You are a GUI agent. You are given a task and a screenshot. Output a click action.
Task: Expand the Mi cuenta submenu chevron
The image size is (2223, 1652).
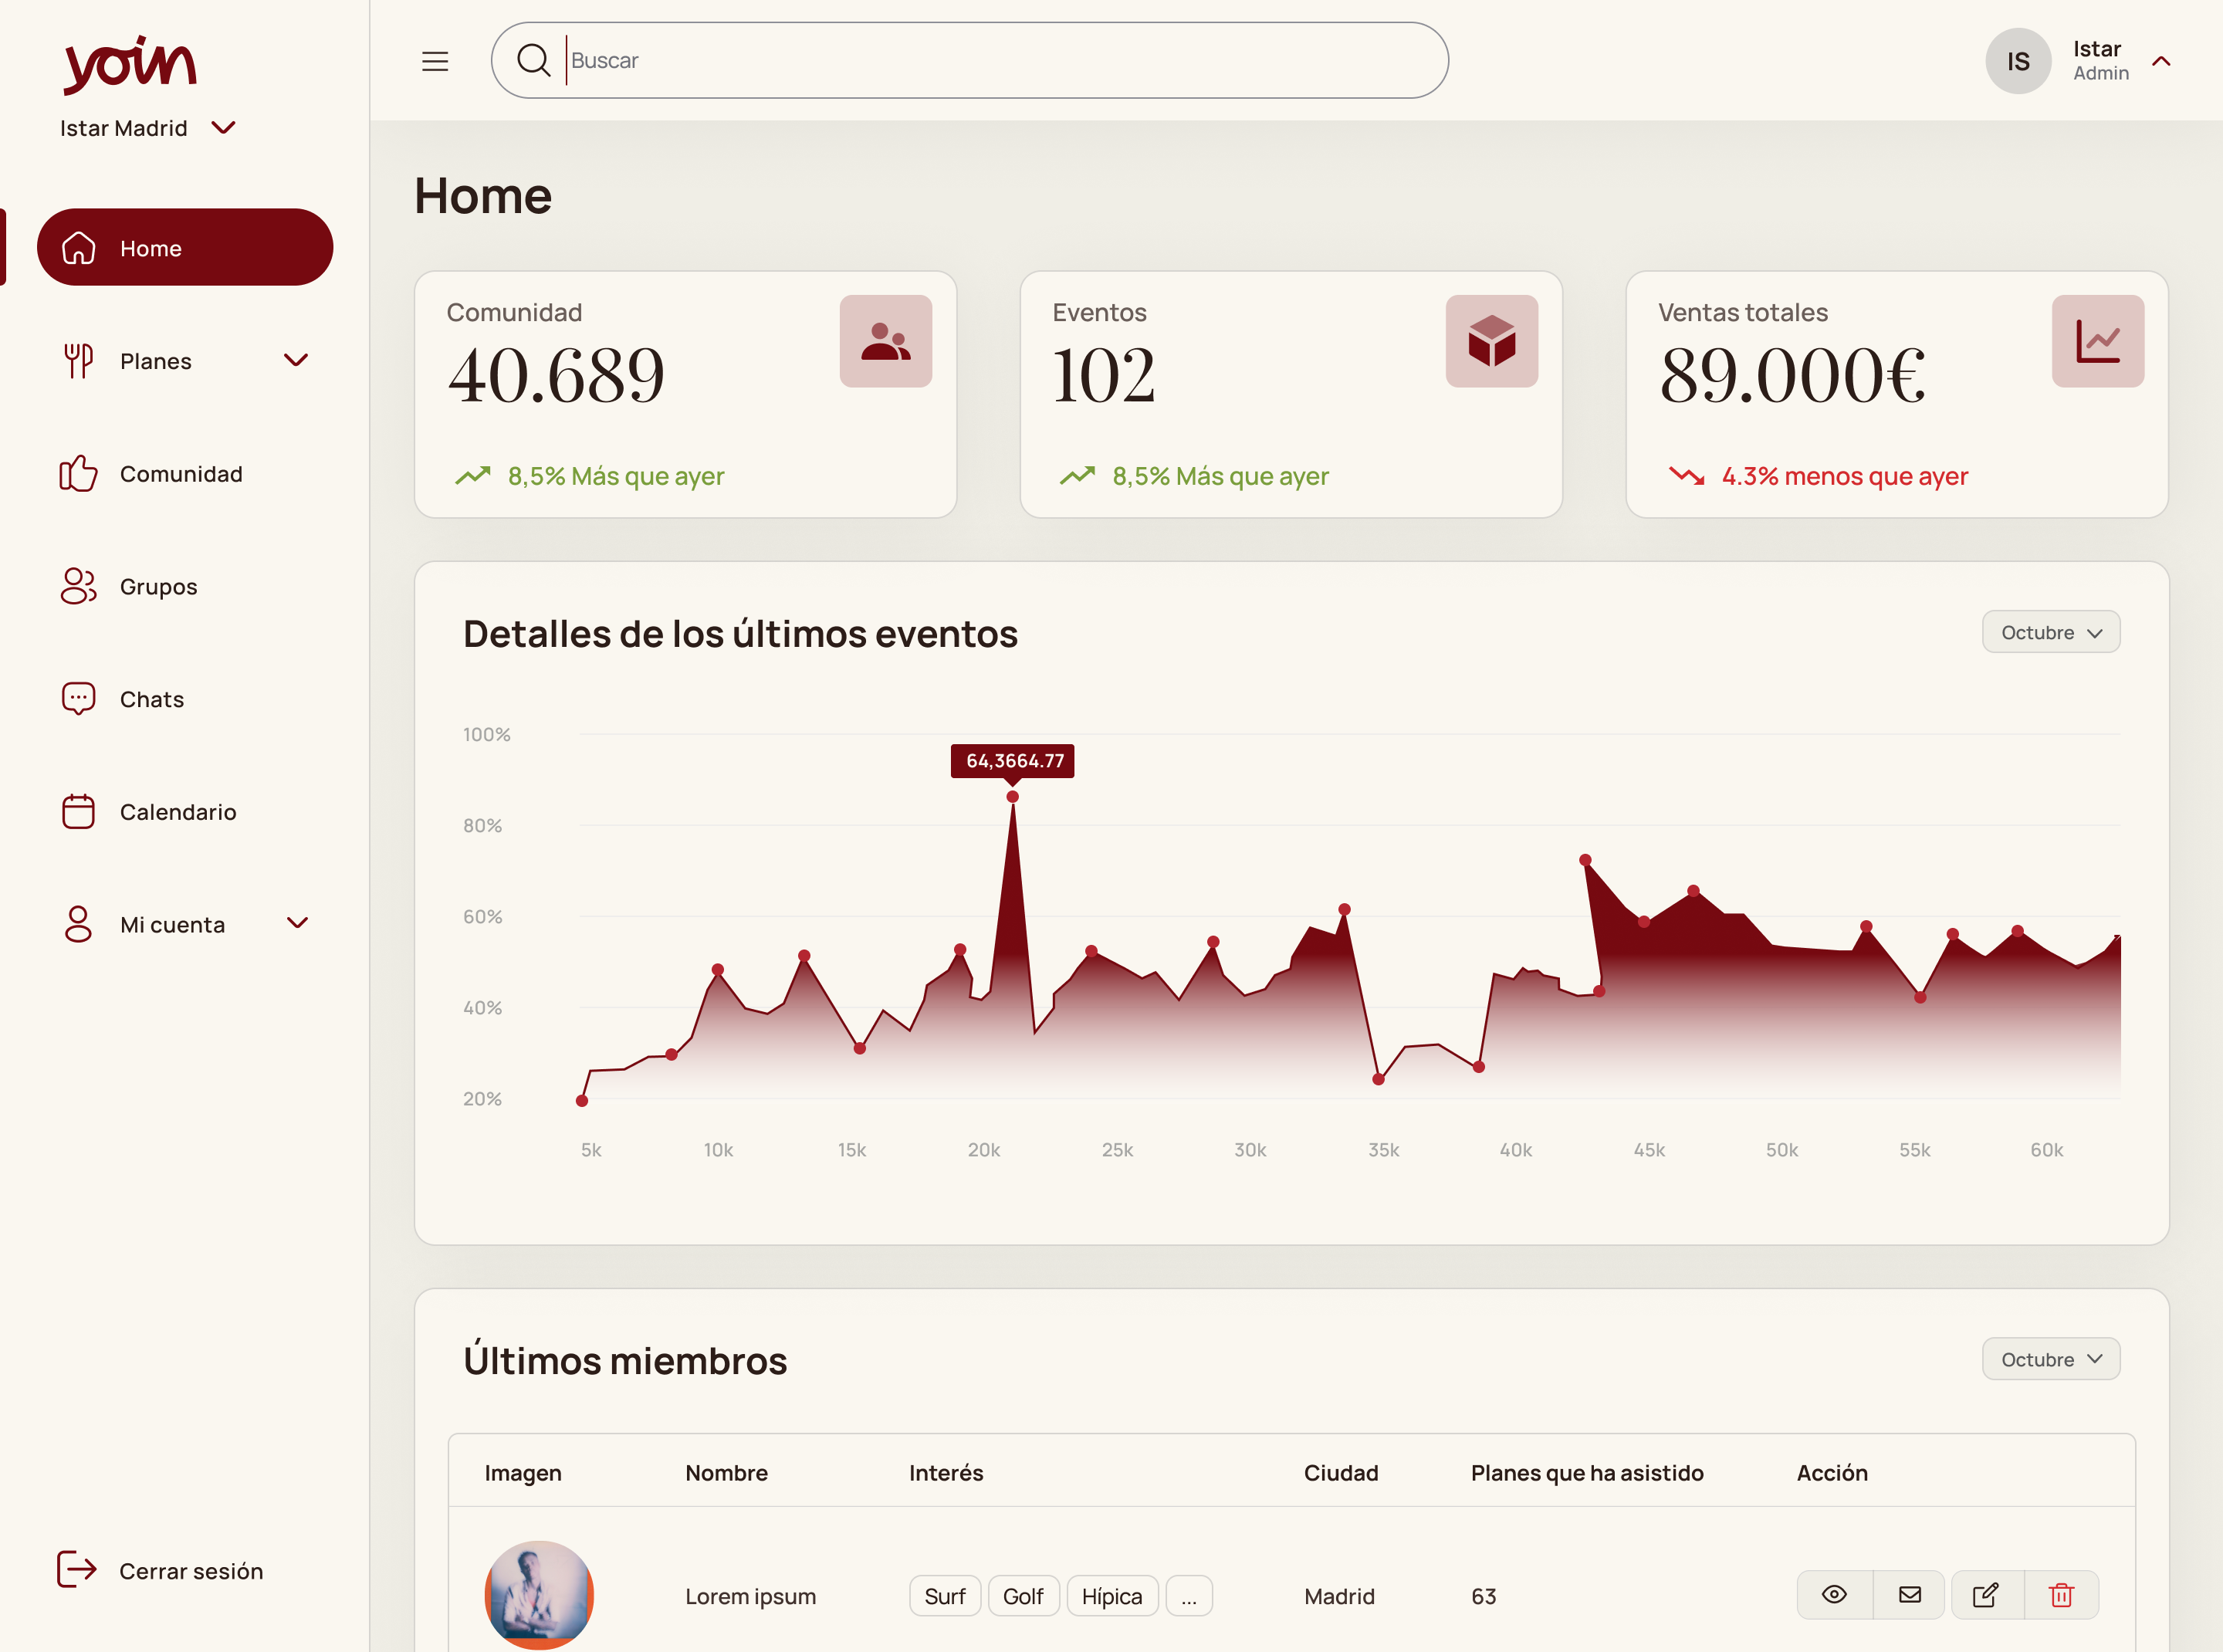pos(297,923)
